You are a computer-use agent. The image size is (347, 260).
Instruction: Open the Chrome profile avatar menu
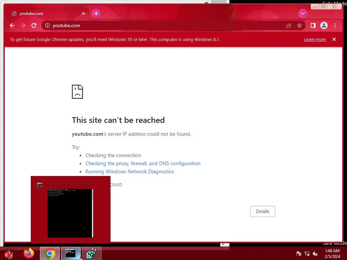coord(324,25)
